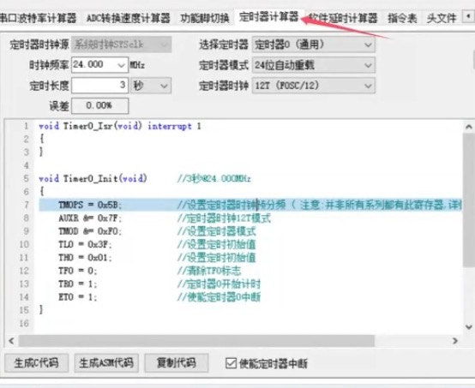Open the 软件延时计算器 tab

click(343, 19)
